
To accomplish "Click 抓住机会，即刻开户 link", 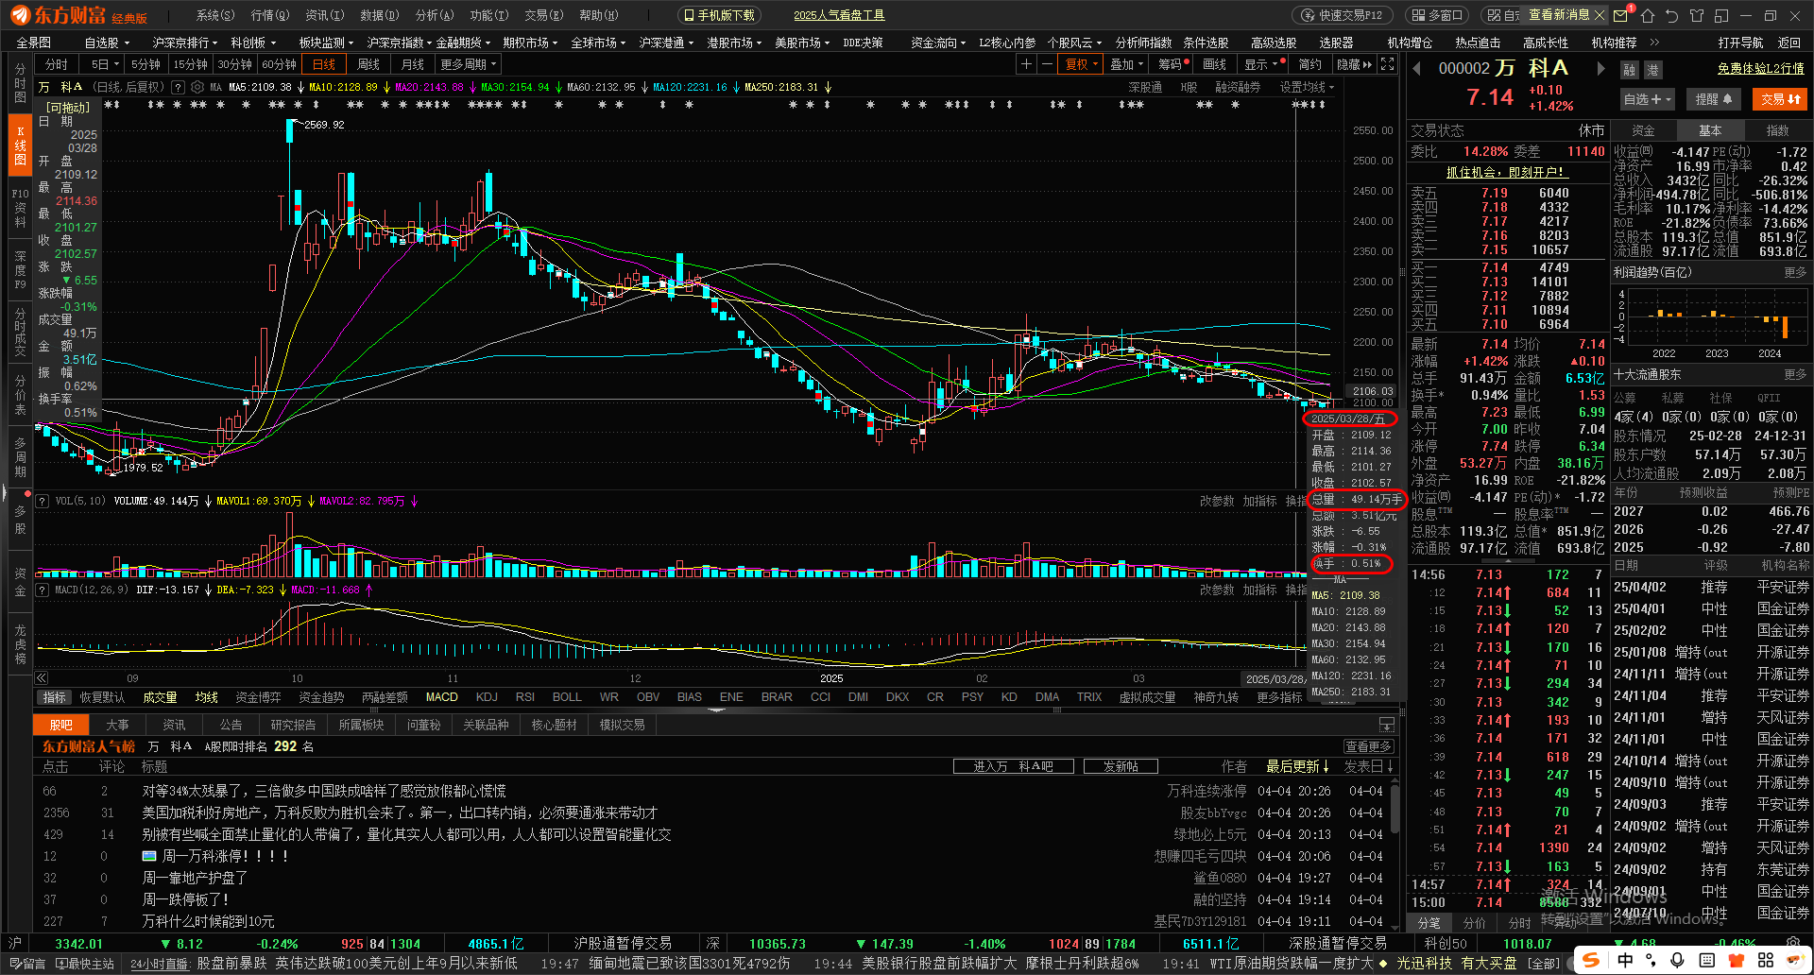I will (1507, 172).
